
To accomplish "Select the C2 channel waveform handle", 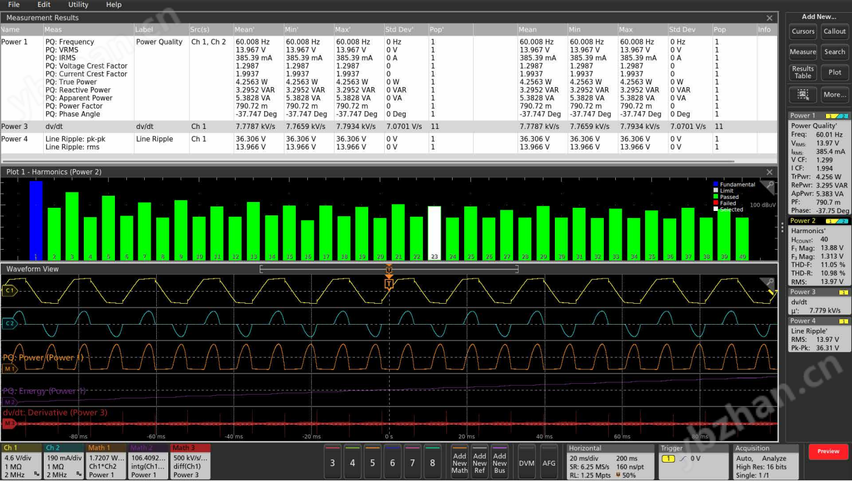I will 9,323.
